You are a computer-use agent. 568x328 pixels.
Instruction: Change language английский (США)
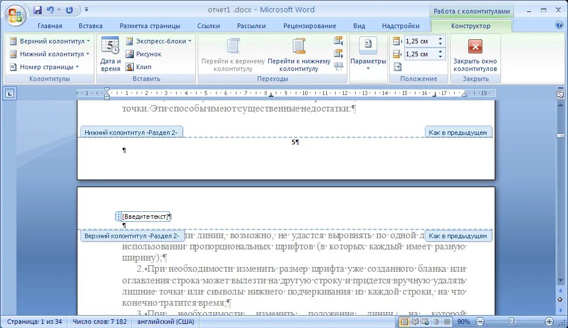tap(165, 322)
